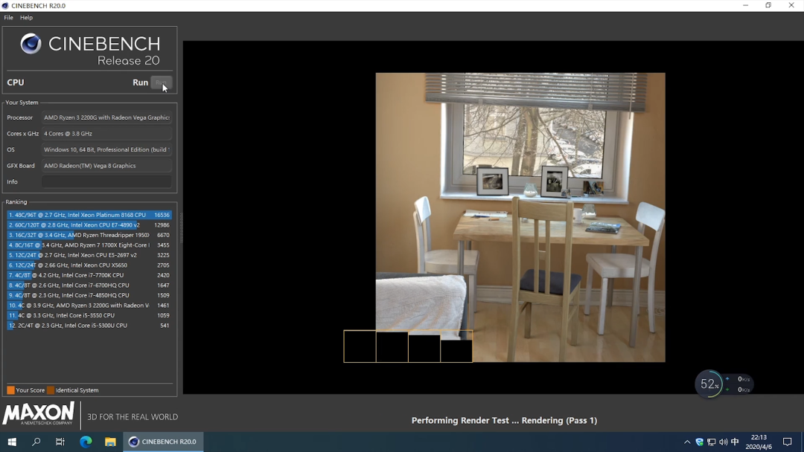The image size is (804, 452).
Task: Select ranking row Intel Core i5-3550
Action: 89,315
